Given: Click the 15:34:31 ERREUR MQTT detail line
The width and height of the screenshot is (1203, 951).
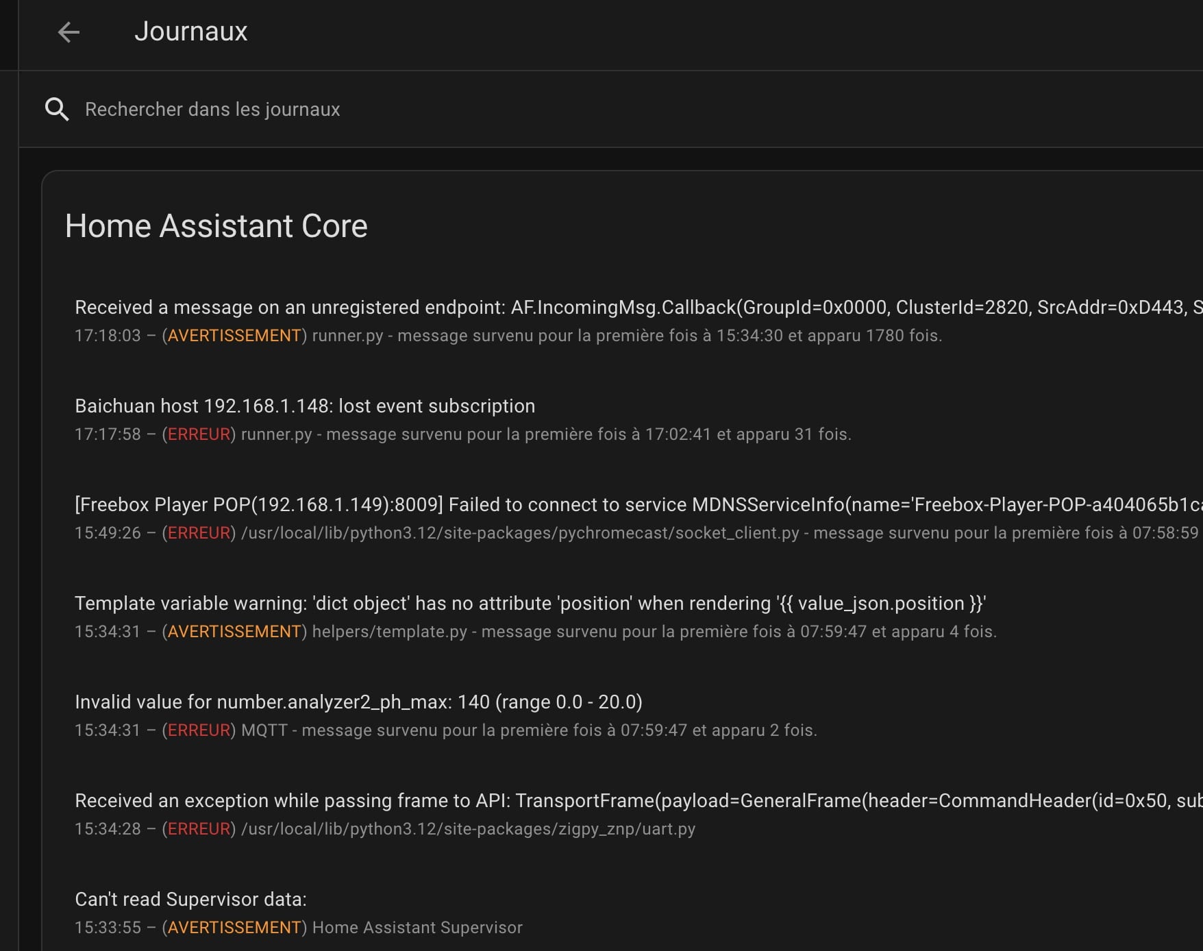Looking at the screenshot, I should point(446,730).
